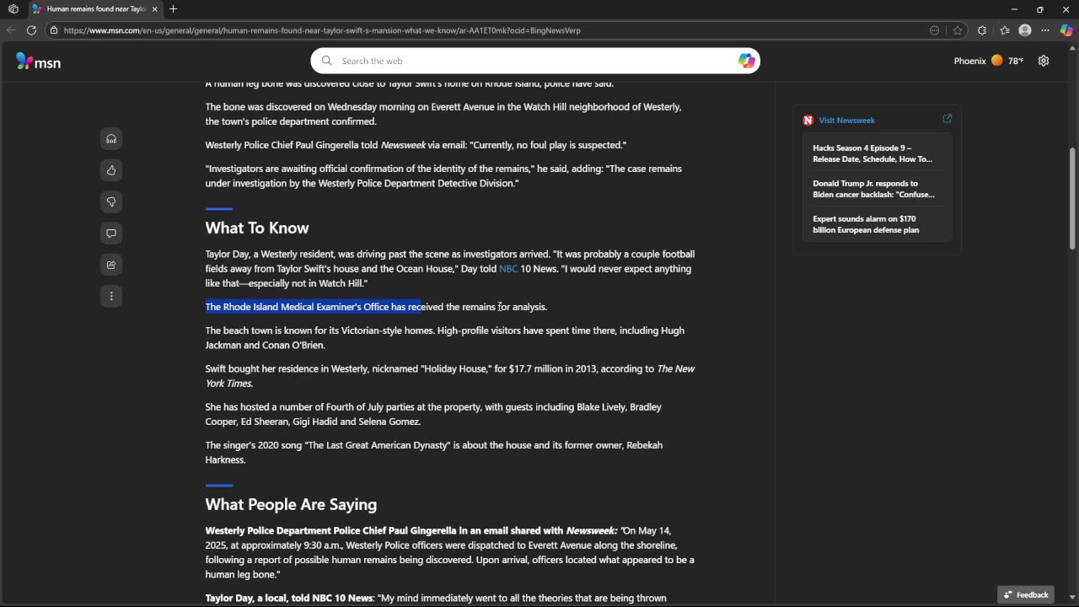Go back with browser back arrow

(x=11, y=30)
